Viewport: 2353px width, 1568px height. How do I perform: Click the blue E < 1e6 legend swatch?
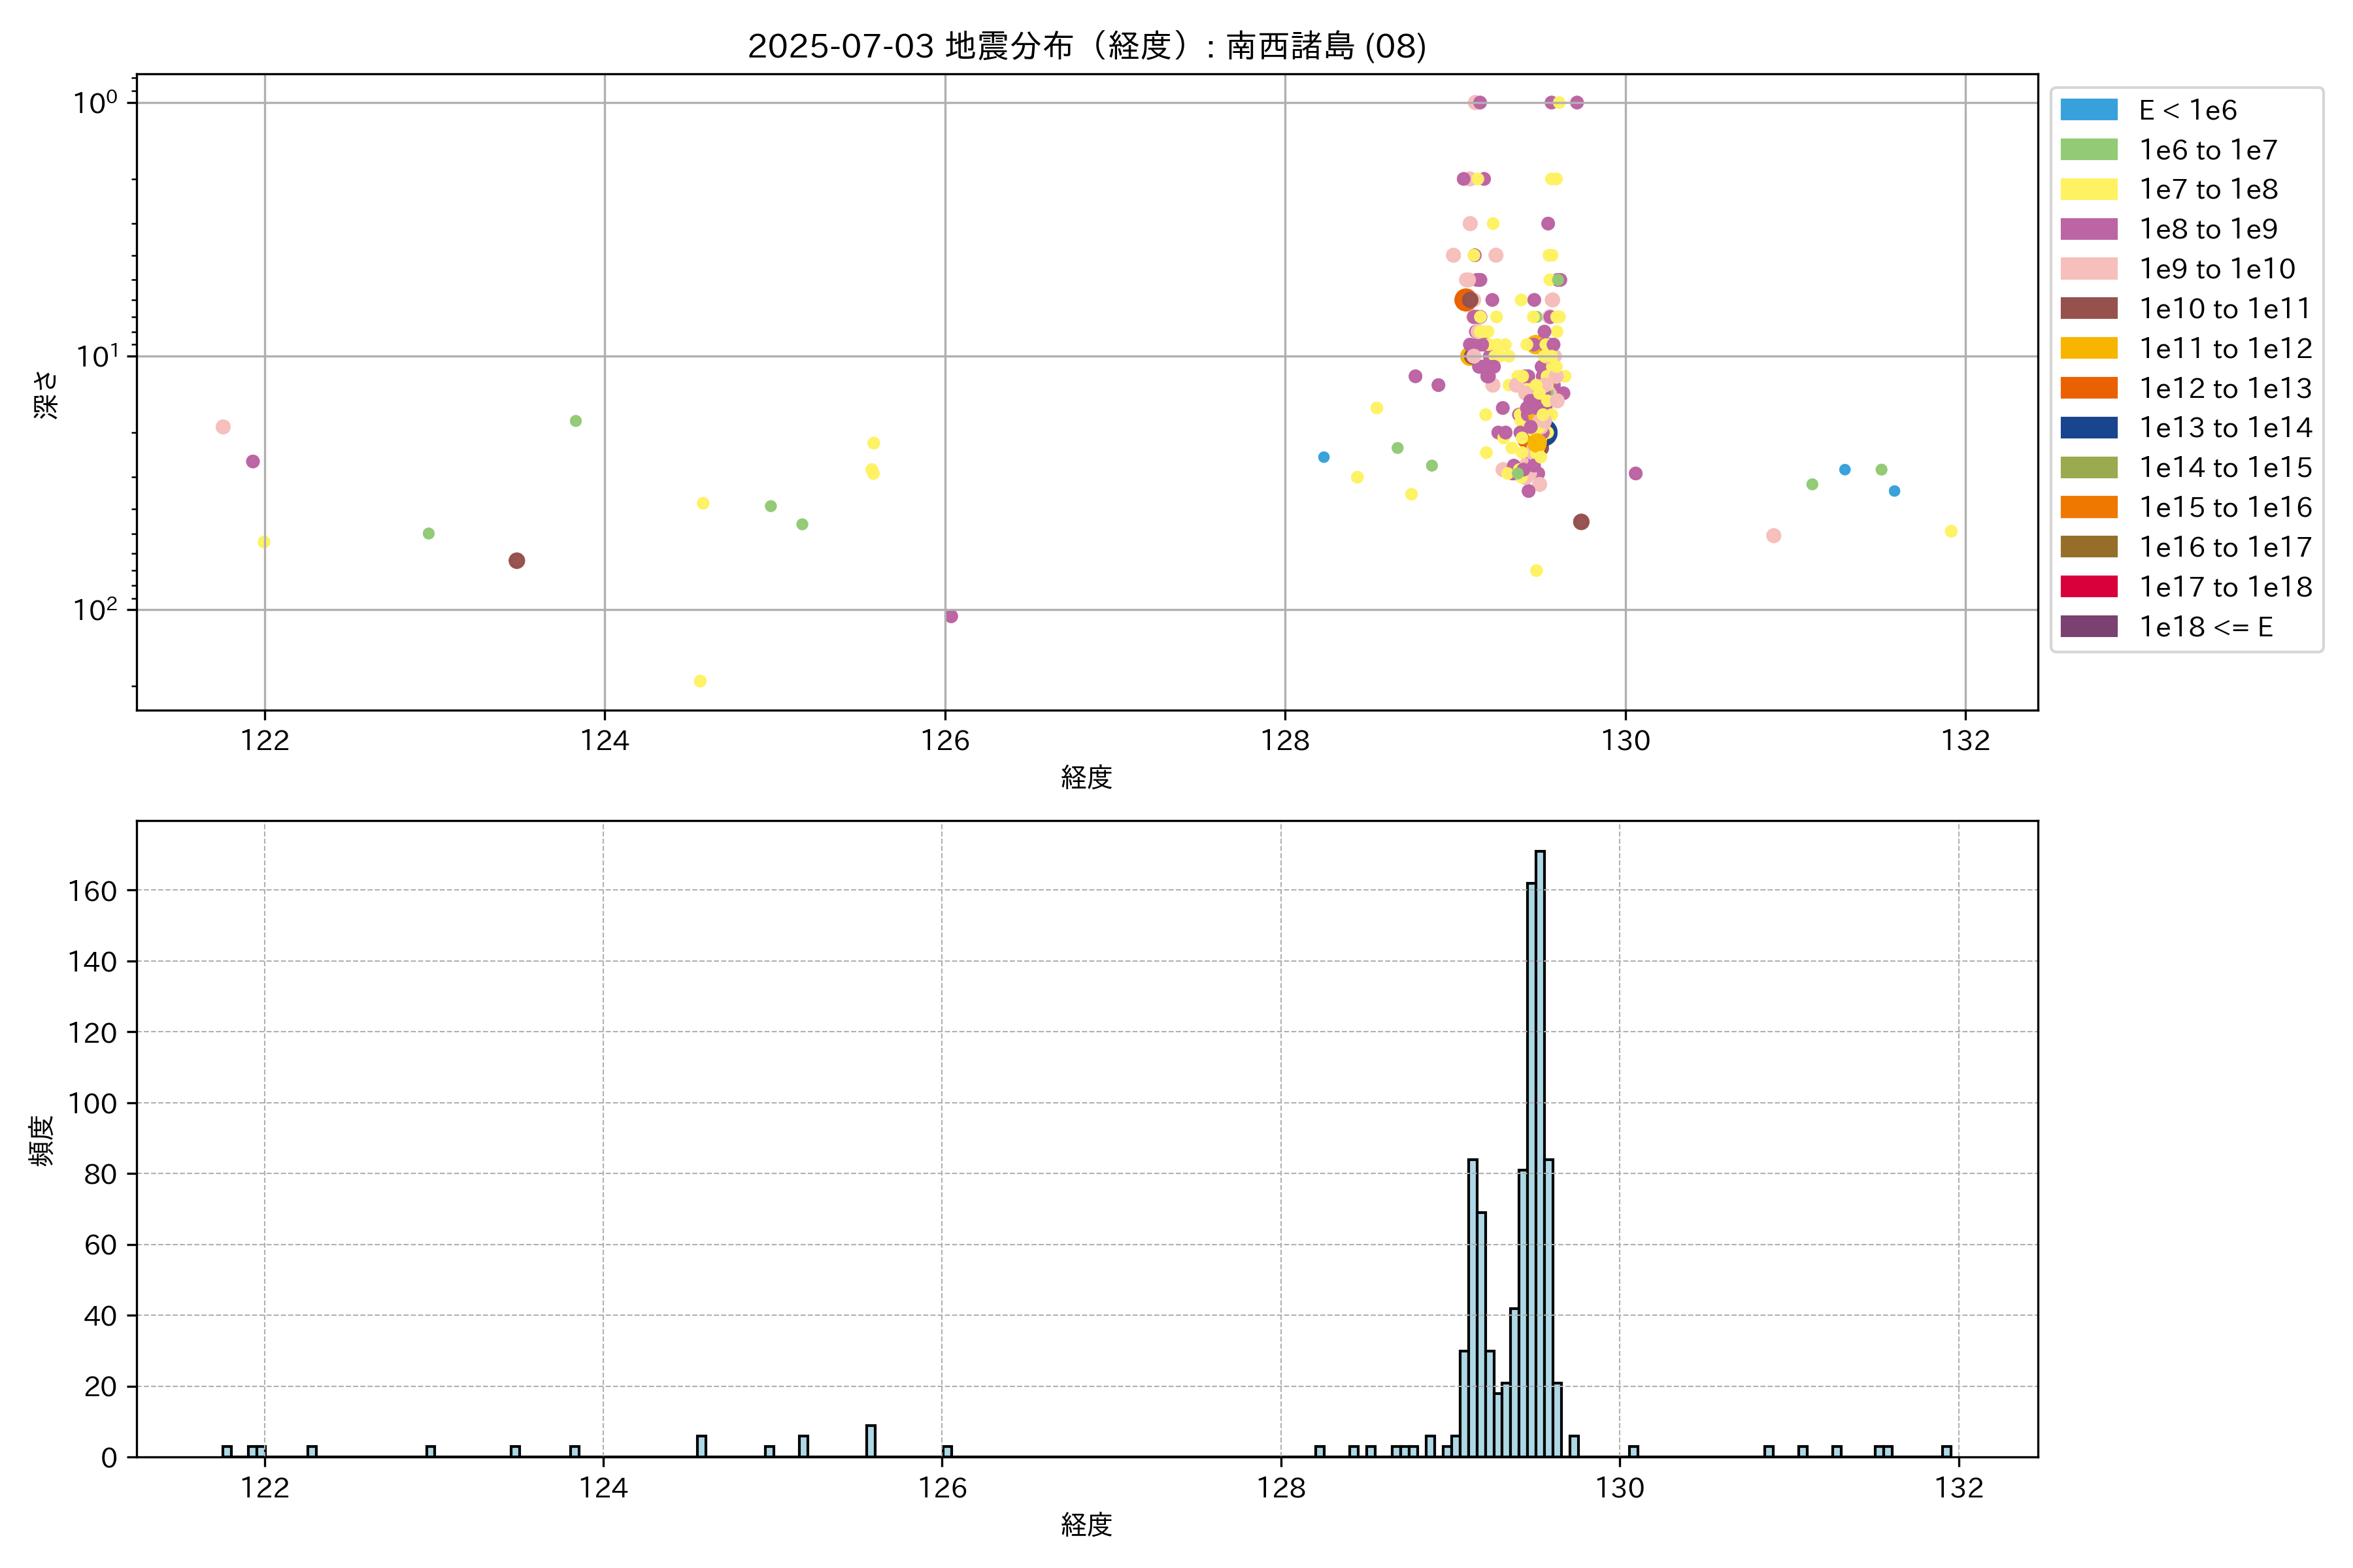(x=2088, y=110)
